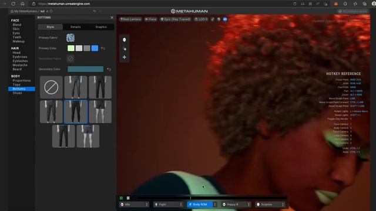Click the animation timeline scrubber bar
Screen dimensions: 376x211
211,198
